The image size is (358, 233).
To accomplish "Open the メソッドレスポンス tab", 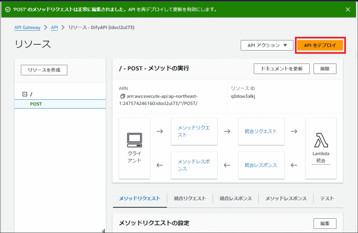I will point(286,198).
